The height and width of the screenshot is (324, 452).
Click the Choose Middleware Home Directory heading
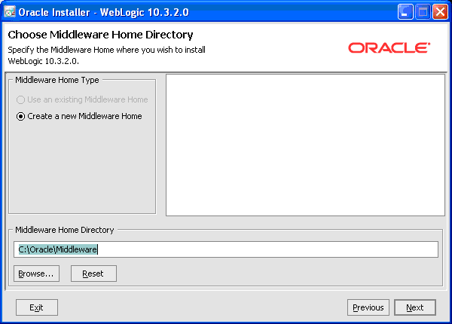(x=100, y=35)
